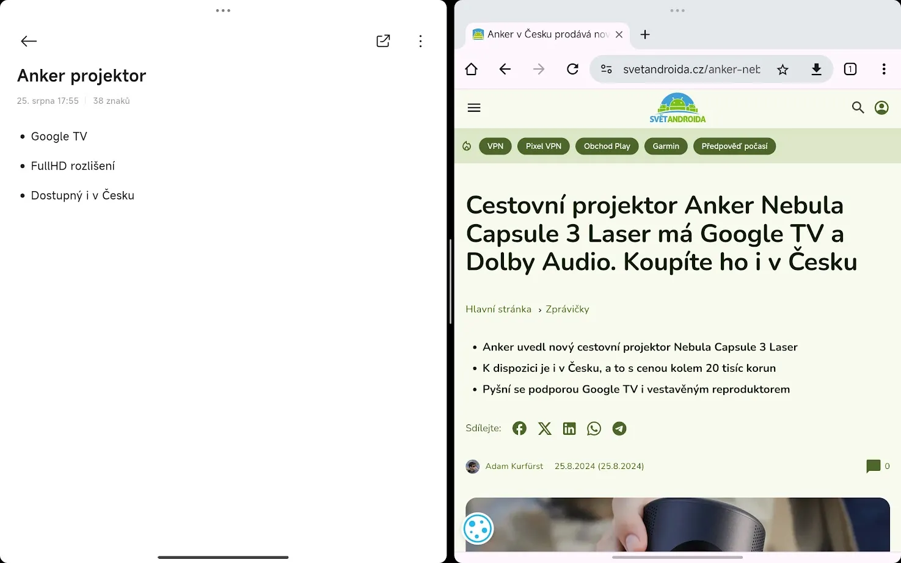Reload the svetandroida.cz page
This screenshot has width=901, height=563.
click(x=572, y=69)
